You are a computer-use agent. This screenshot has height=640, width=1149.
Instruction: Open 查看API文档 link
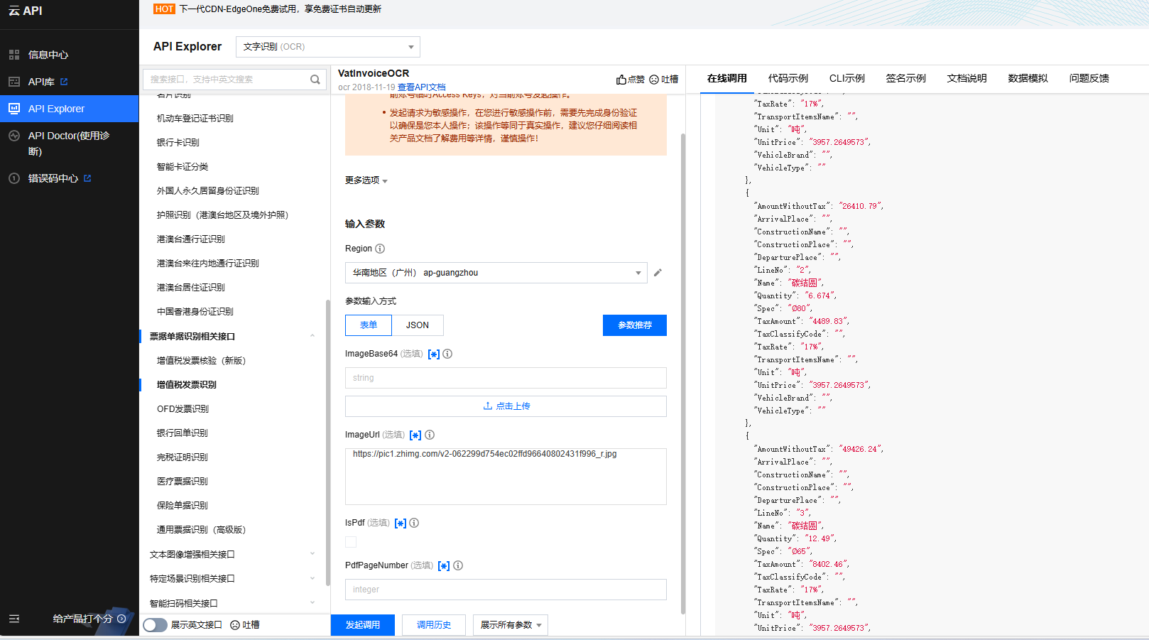(x=422, y=87)
